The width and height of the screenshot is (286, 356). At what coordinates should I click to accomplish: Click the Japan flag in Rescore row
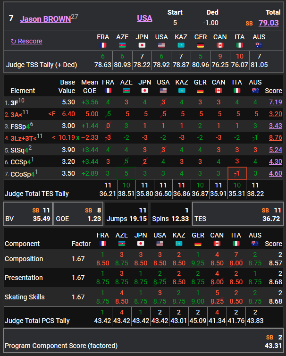click(142, 45)
